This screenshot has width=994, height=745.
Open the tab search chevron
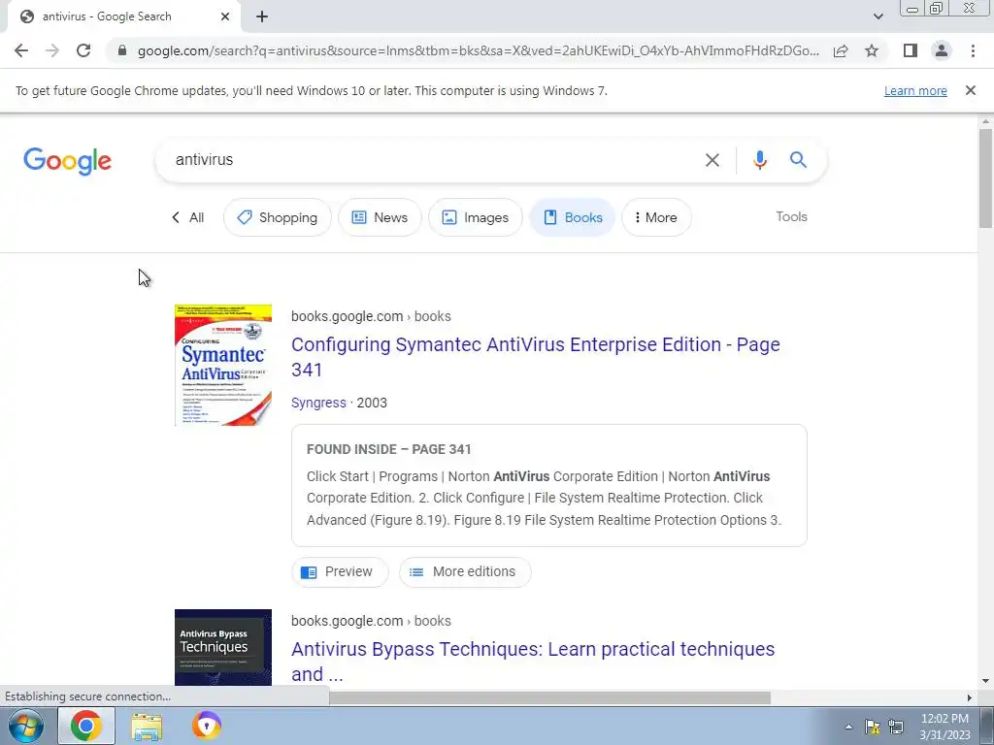(x=878, y=16)
